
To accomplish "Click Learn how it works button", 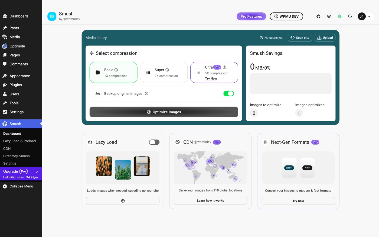I will click(210, 201).
